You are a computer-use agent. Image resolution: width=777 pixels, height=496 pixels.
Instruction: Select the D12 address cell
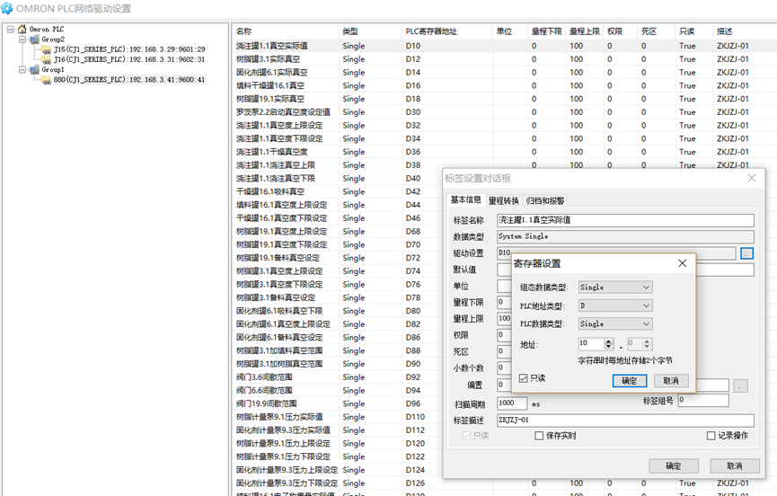[413, 59]
